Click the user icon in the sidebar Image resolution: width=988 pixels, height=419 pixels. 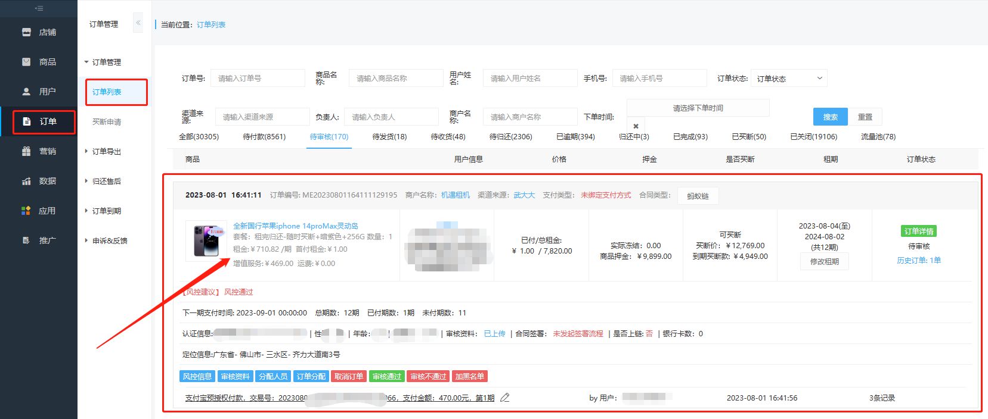point(26,92)
